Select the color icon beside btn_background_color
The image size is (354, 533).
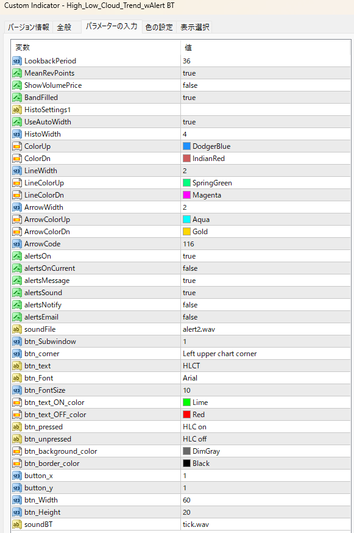pyautogui.click(x=16, y=451)
